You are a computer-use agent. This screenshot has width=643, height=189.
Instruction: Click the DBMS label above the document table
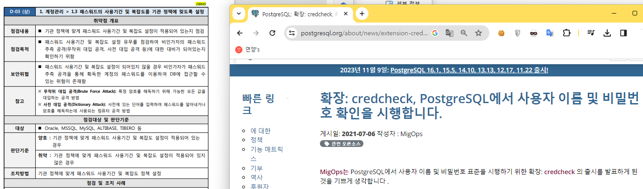click(x=201, y=4)
